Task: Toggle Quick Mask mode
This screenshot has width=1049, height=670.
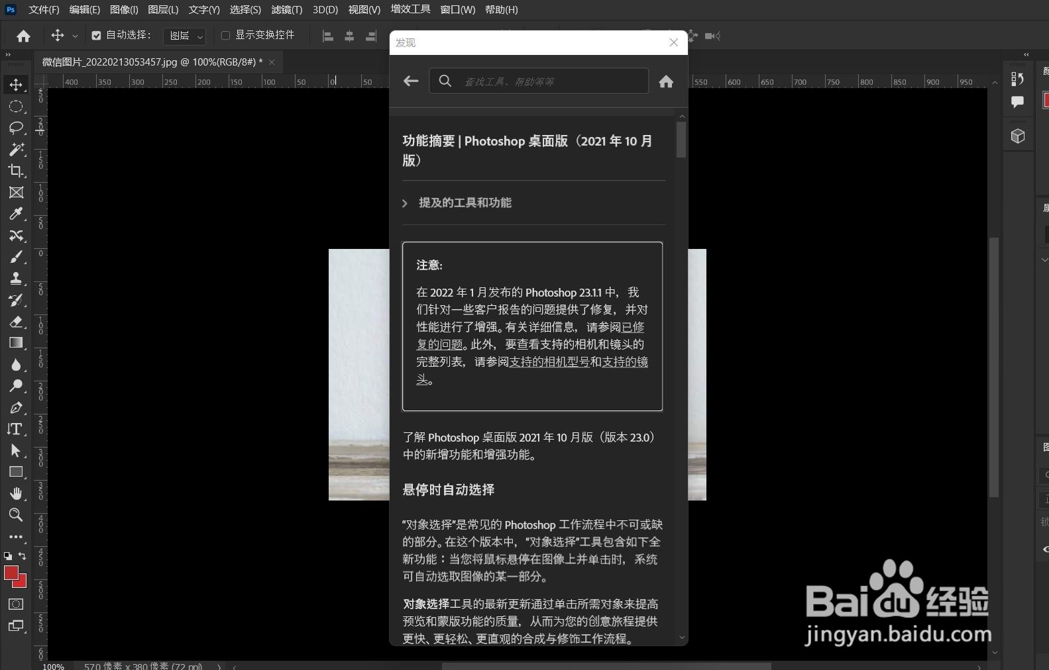Action: pos(16,604)
